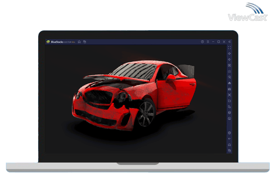Take a screenshot via sidebar icon
Viewport: 273px width, 188px height.
(229, 95)
